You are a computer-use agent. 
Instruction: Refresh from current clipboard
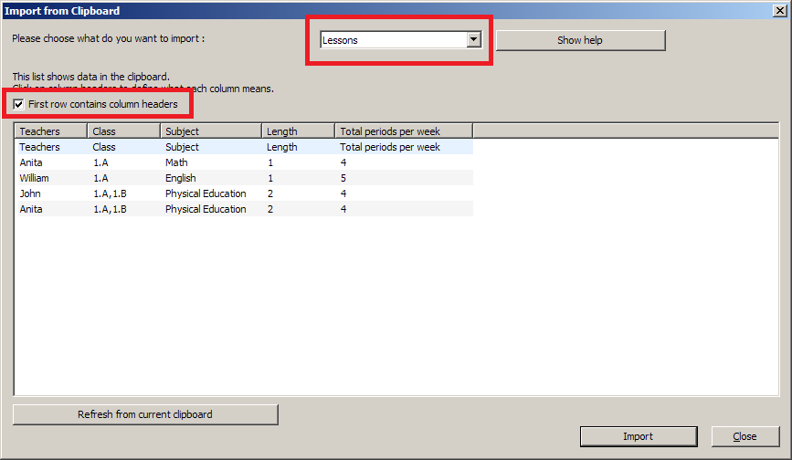point(145,414)
